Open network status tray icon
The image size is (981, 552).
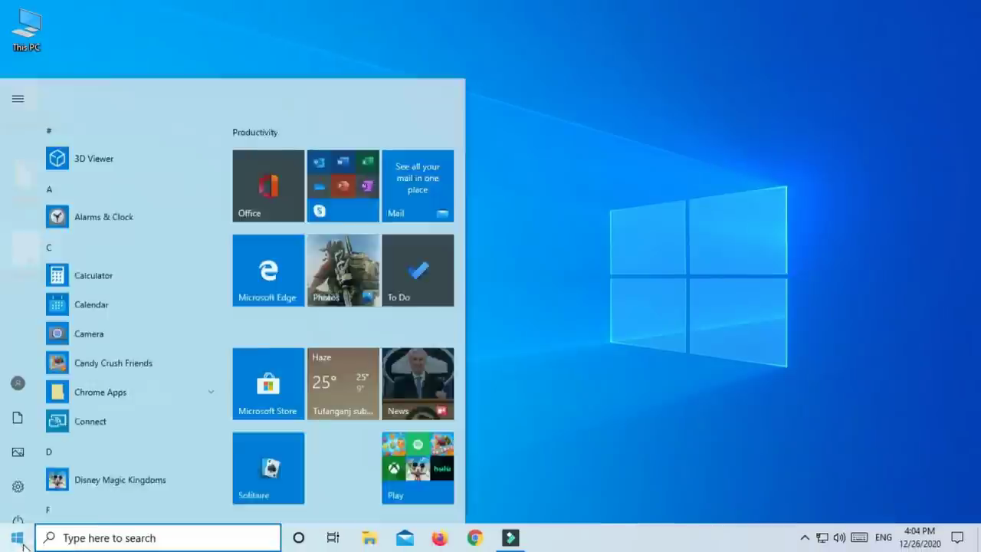pyautogui.click(x=822, y=538)
